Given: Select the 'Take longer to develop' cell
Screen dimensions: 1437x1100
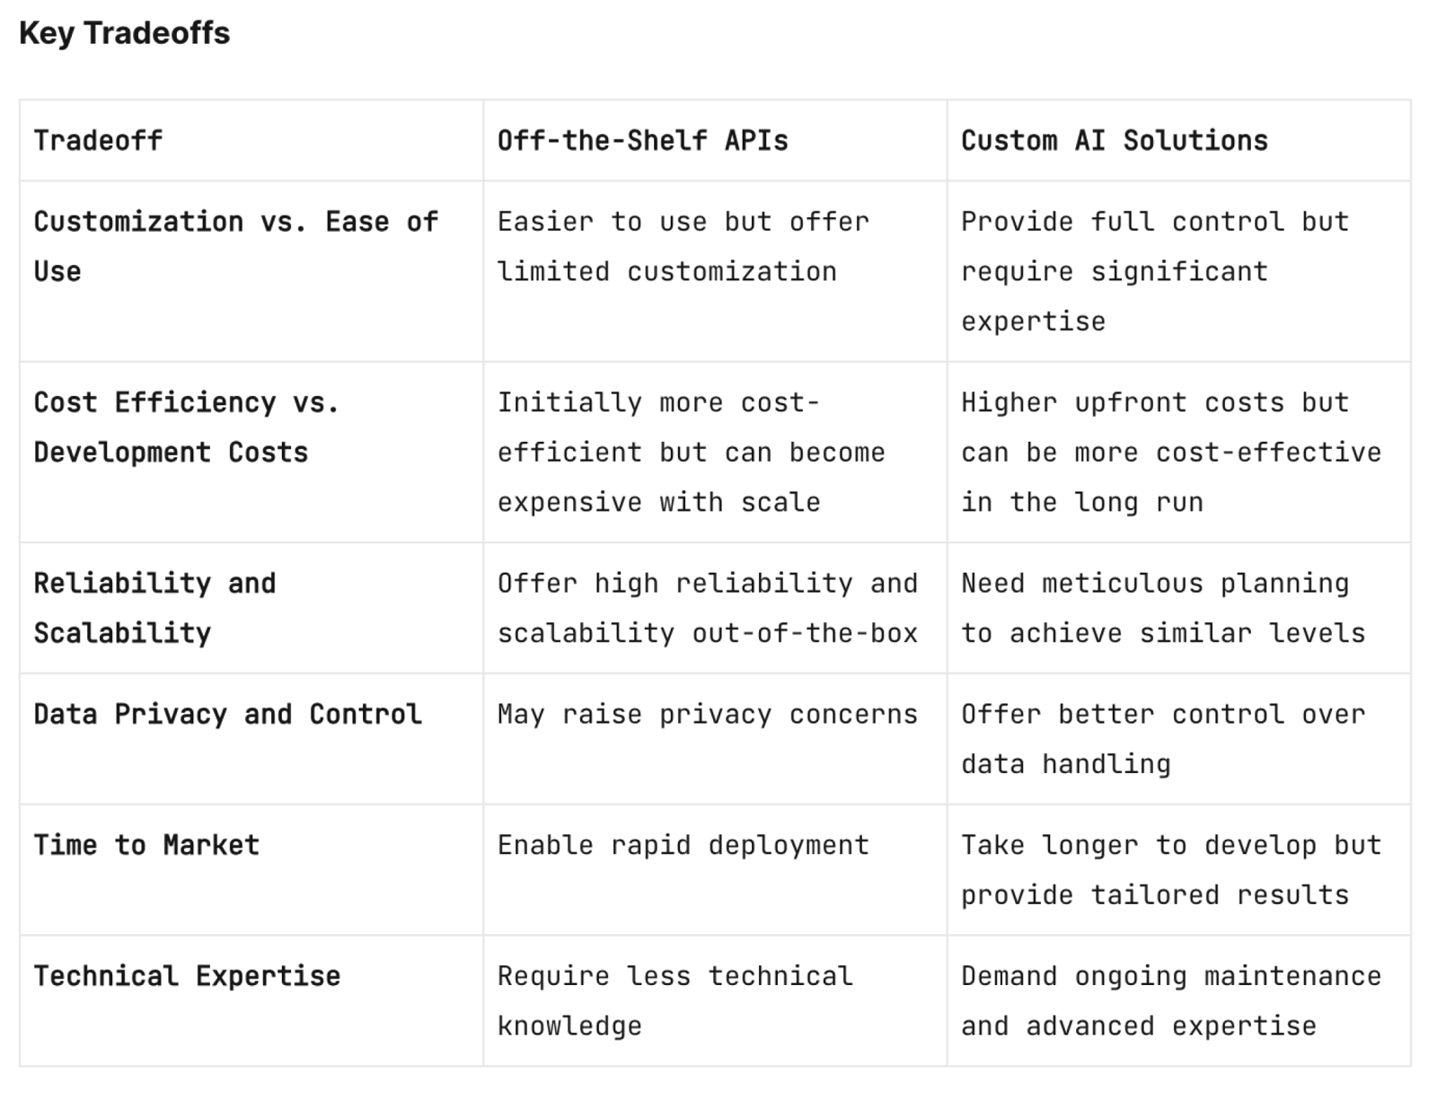Looking at the screenshot, I should (x=1178, y=870).
